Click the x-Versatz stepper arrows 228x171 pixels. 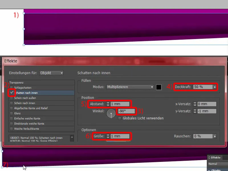195,104
